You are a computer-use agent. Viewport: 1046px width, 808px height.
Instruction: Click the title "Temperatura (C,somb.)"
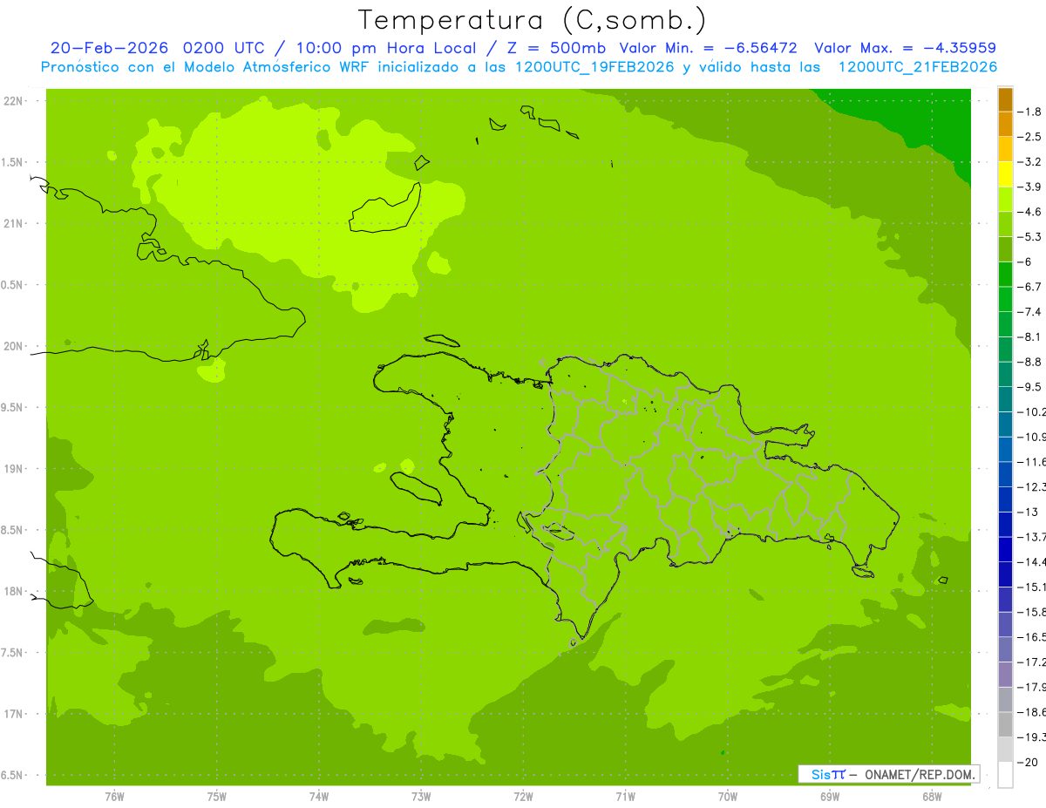(x=531, y=20)
